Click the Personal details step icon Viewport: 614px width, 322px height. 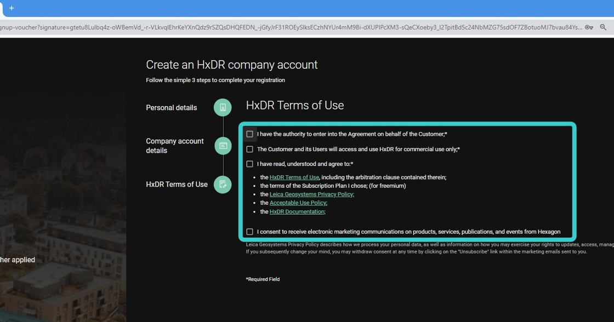pyautogui.click(x=223, y=107)
